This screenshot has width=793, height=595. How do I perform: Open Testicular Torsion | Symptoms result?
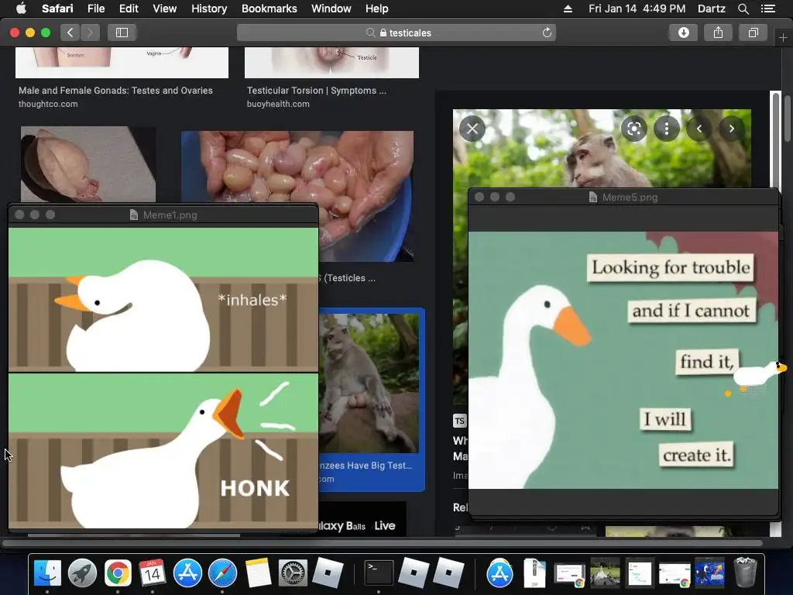pyautogui.click(x=317, y=91)
